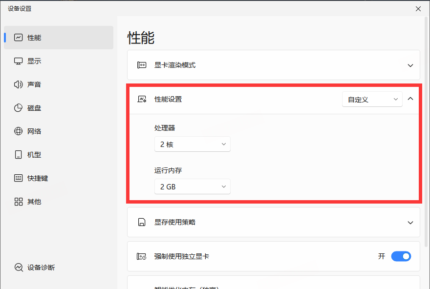Open the 处理器 2 核 dropdown
Screen dimensions: 430x289
coord(192,144)
